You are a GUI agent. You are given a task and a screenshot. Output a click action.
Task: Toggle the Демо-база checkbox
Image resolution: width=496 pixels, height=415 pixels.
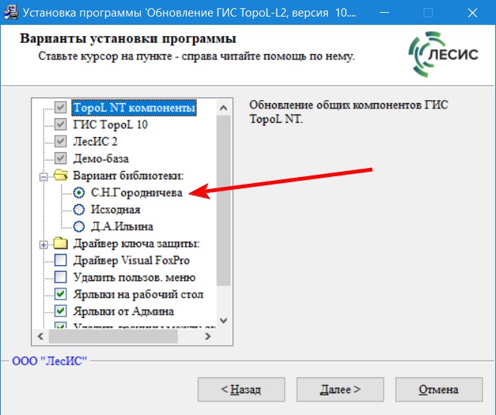coord(60,158)
